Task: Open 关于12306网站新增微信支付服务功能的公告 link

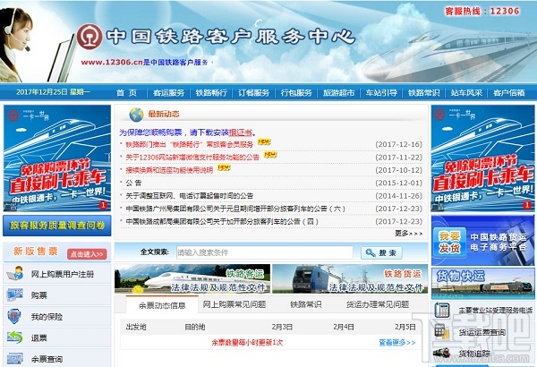Action: coord(192,158)
